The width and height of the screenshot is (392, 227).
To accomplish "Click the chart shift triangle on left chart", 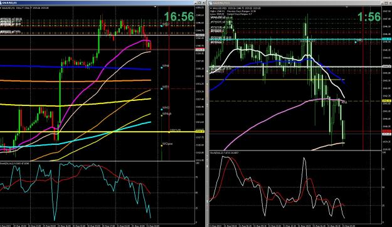I will tap(156, 7).
